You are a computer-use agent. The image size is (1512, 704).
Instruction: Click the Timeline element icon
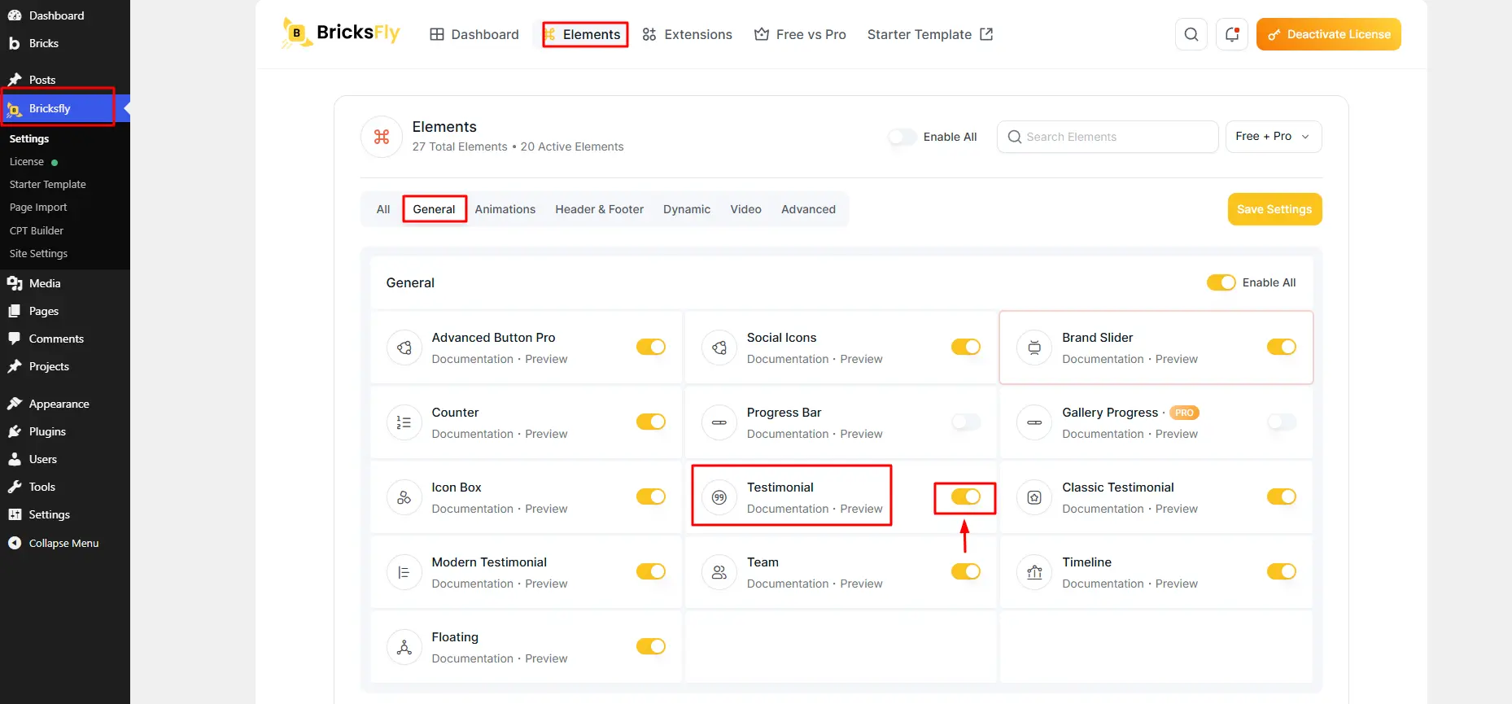[x=1034, y=572]
